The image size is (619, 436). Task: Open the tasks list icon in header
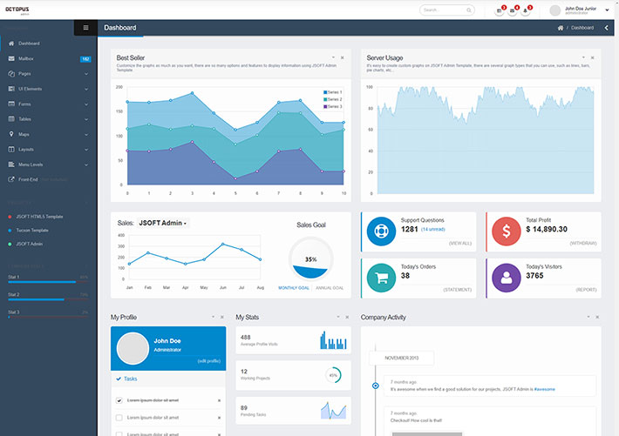click(x=500, y=10)
